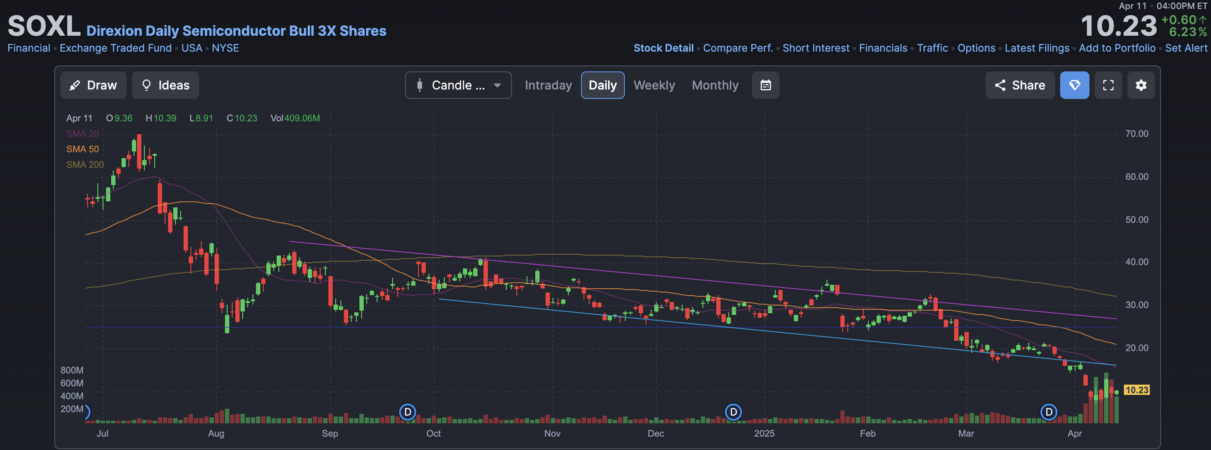This screenshot has height=450, width=1211.
Task: Click the share icon in the Share button
Action: pyautogui.click(x=1000, y=85)
